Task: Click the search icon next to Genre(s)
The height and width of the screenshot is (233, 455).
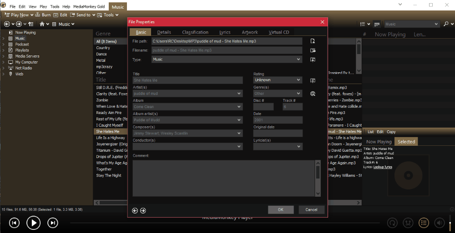Action: point(313,94)
